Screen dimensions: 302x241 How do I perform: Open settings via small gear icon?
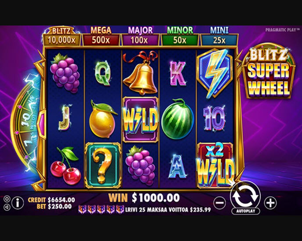coord(7,198)
